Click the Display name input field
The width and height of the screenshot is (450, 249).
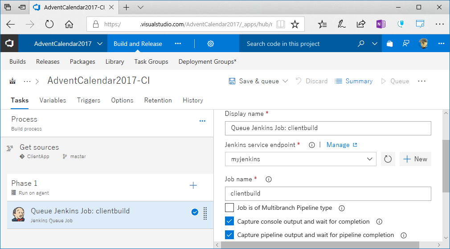pos(328,128)
